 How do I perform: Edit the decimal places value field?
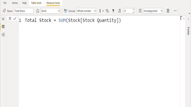pyautogui.click(x=128, y=11)
